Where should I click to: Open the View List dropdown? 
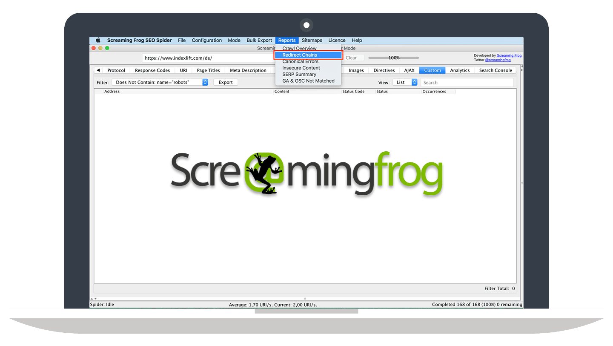[404, 82]
